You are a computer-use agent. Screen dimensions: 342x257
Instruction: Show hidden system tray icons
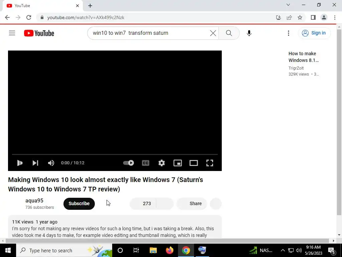click(x=283, y=250)
